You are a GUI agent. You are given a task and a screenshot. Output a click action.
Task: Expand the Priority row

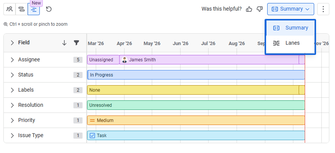(12, 120)
